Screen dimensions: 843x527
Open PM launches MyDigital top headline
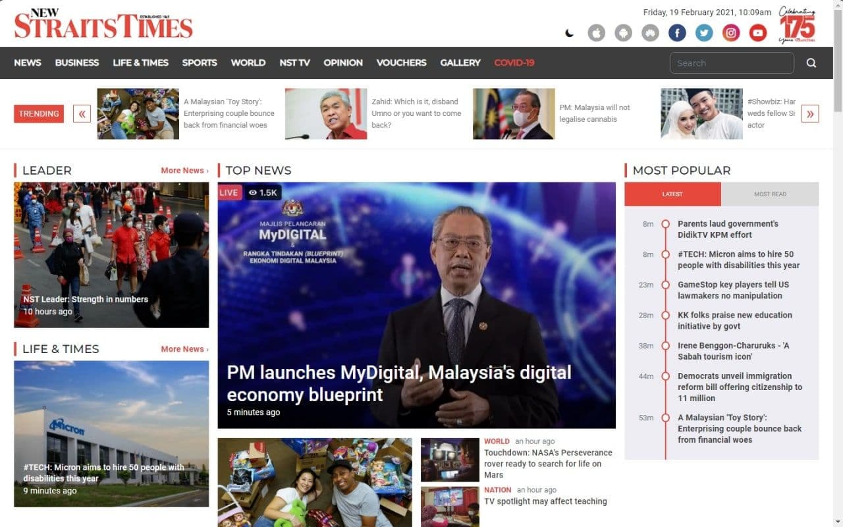tap(399, 383)
